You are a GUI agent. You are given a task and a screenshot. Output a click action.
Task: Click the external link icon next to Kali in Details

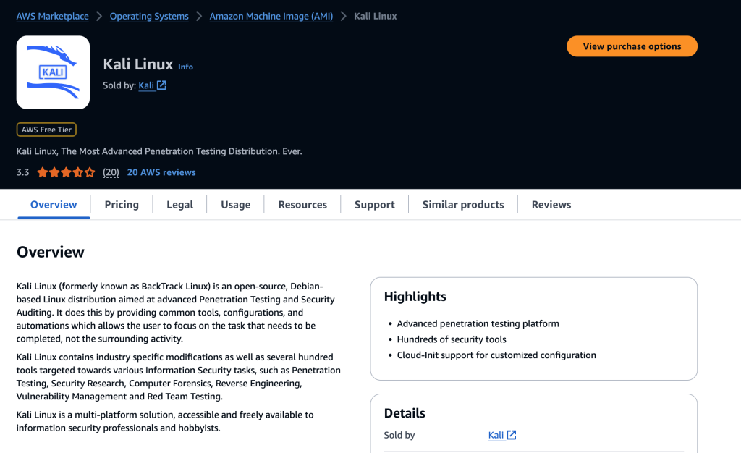[511, 435]
